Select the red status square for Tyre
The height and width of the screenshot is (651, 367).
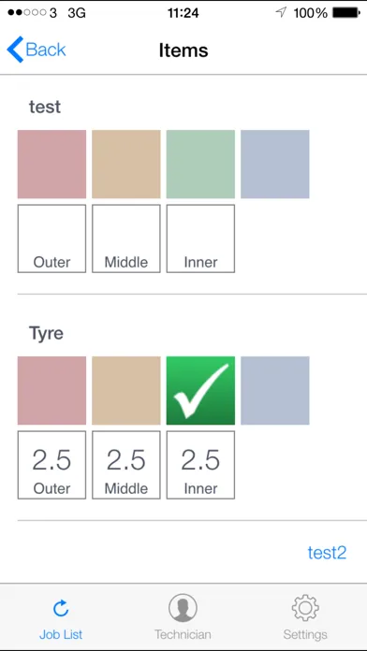(x=51, y=390)
